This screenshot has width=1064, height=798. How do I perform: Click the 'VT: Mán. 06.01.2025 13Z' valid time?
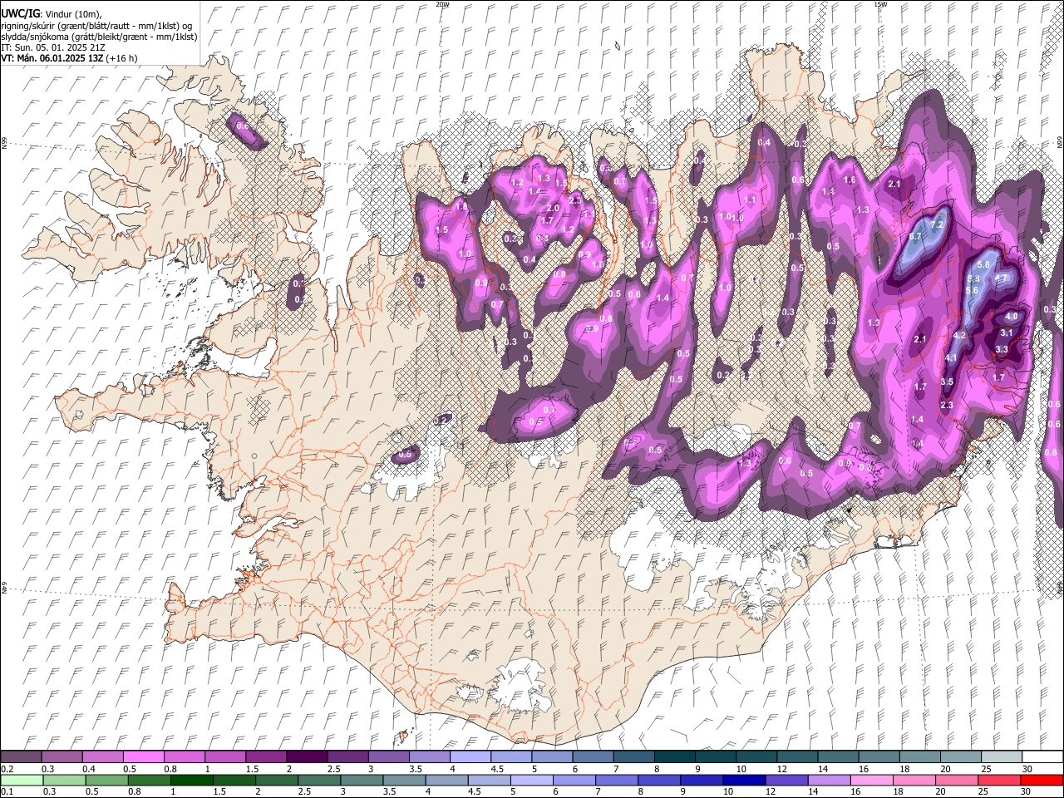[52, 58]
